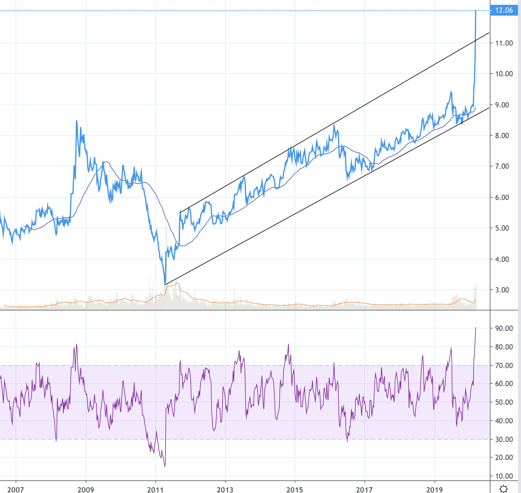Click the 3.00 price scale label
Viewport: 521px width, 493px height.
(504, 290)
